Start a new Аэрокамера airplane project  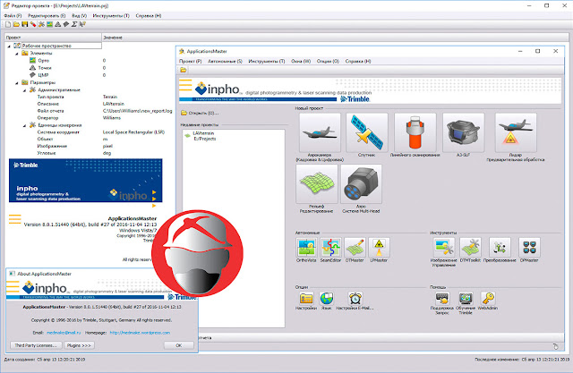[320, 132]
